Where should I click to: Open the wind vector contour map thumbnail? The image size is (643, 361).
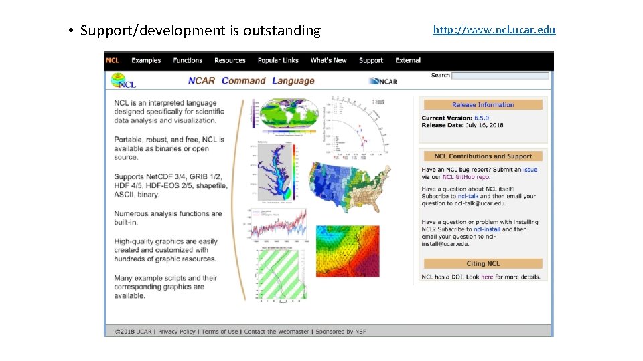pos(348,251)
